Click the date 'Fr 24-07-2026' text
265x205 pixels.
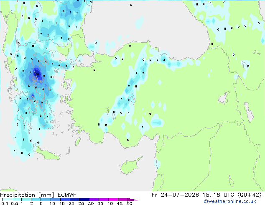click(x=175, y=195)
